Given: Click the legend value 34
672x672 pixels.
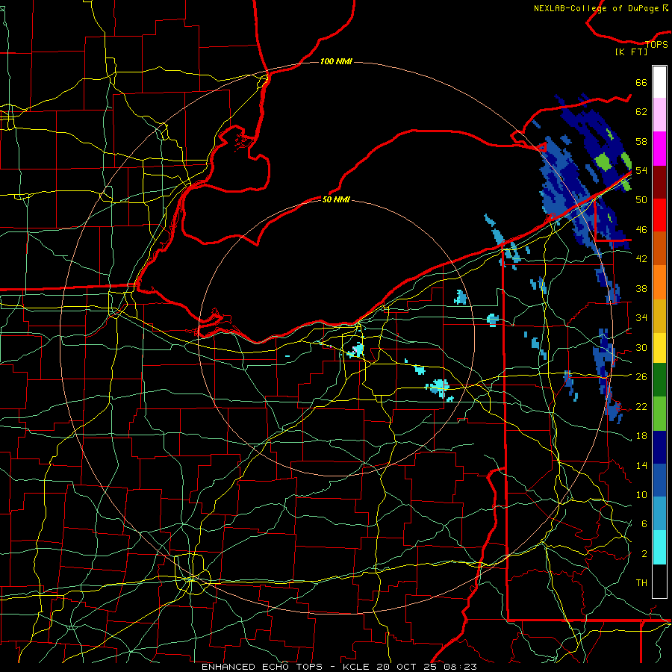Looking at the screenshot, I should click(641, 318).
